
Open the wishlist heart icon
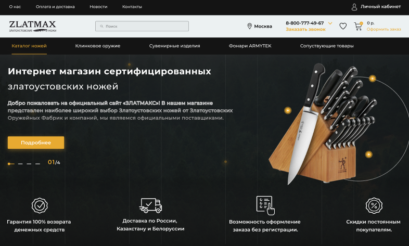pyautogui.click(x=343, y=26)
